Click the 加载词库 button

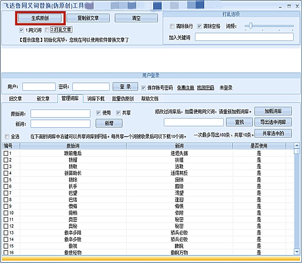tap(273, 111)
